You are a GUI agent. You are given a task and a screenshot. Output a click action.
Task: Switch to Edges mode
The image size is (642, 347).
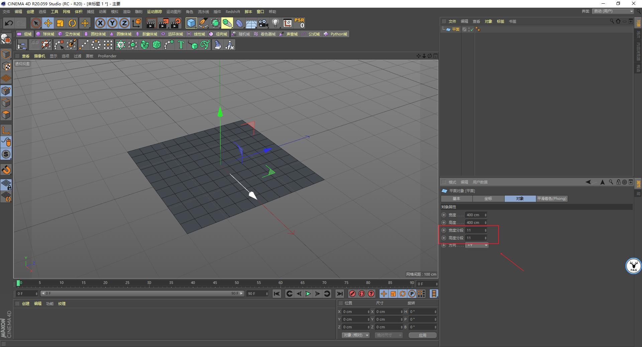[x=6, y=103]
